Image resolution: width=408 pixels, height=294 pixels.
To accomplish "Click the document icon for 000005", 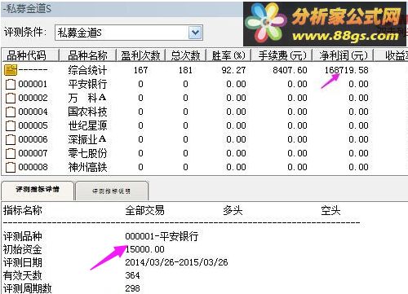I will pos(11,125).
